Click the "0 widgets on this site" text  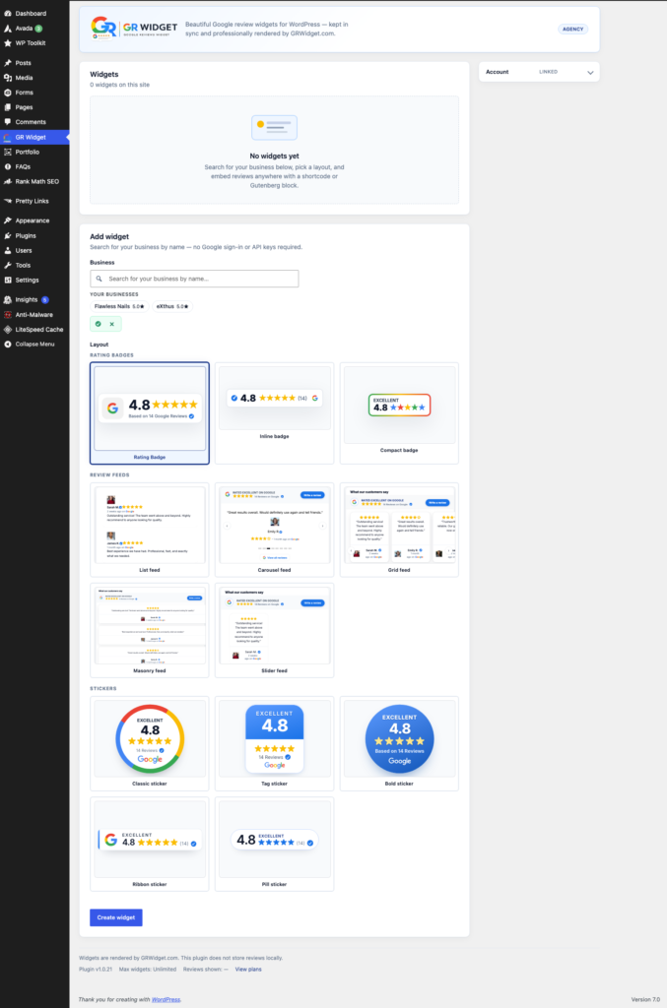point(119,85)
